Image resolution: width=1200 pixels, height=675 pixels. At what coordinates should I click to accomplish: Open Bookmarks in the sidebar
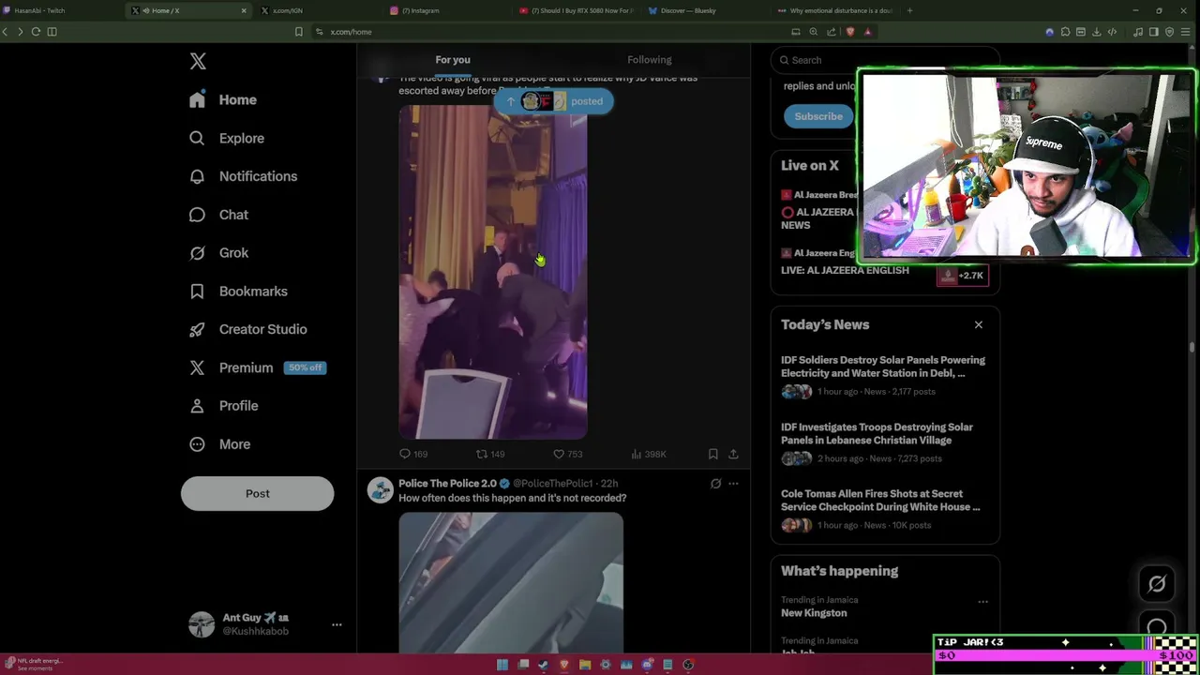point(238,292)
